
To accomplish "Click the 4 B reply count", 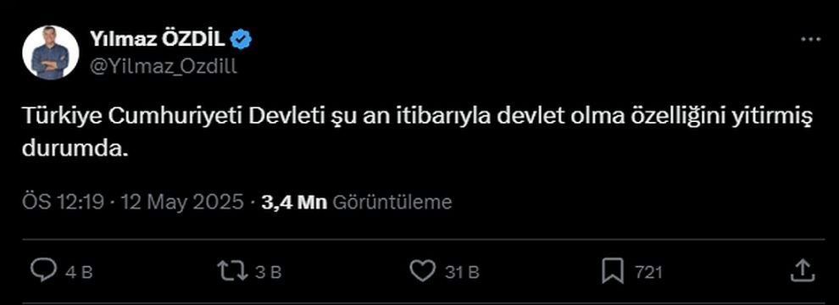I will click(79, 273).
